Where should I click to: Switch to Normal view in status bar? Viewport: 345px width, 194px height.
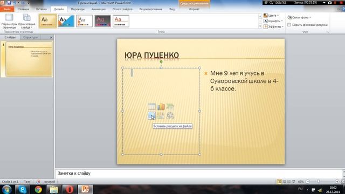(x=279, y=182)
